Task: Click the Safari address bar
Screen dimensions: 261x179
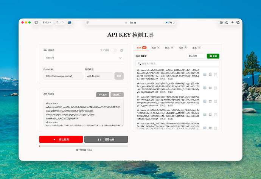Action: pyautogui.click(x=130, y=23)
